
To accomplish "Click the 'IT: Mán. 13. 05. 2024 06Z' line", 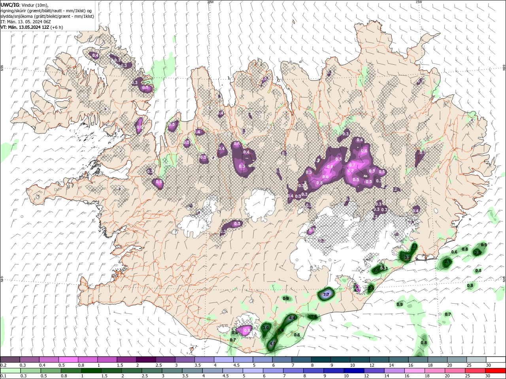I will click(25, 22).
